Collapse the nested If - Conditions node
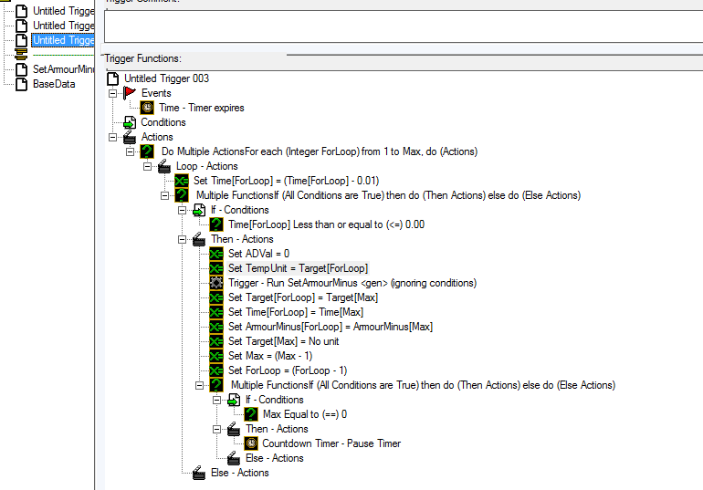Screen dimensions: 703x490 (x=216, y=400)
